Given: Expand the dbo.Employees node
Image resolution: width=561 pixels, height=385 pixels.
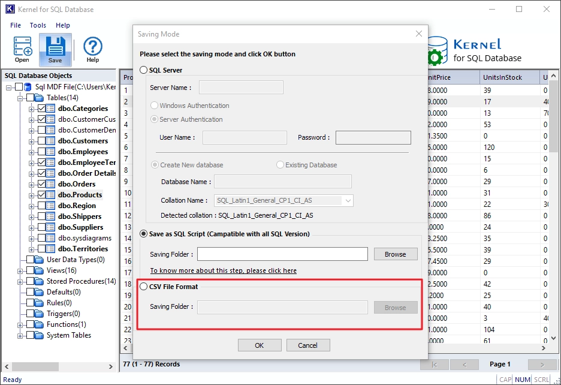Looking at the screenshot, I should click(32, 152).
